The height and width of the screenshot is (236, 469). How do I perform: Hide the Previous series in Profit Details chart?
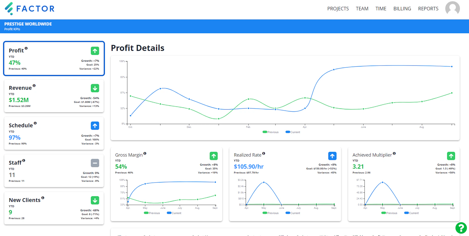pos(270,132)
